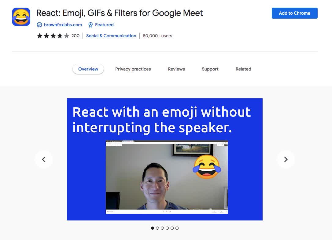332x240 pixels.
Task: Select the second carousel dot indicator
Action: coord(157,228)
